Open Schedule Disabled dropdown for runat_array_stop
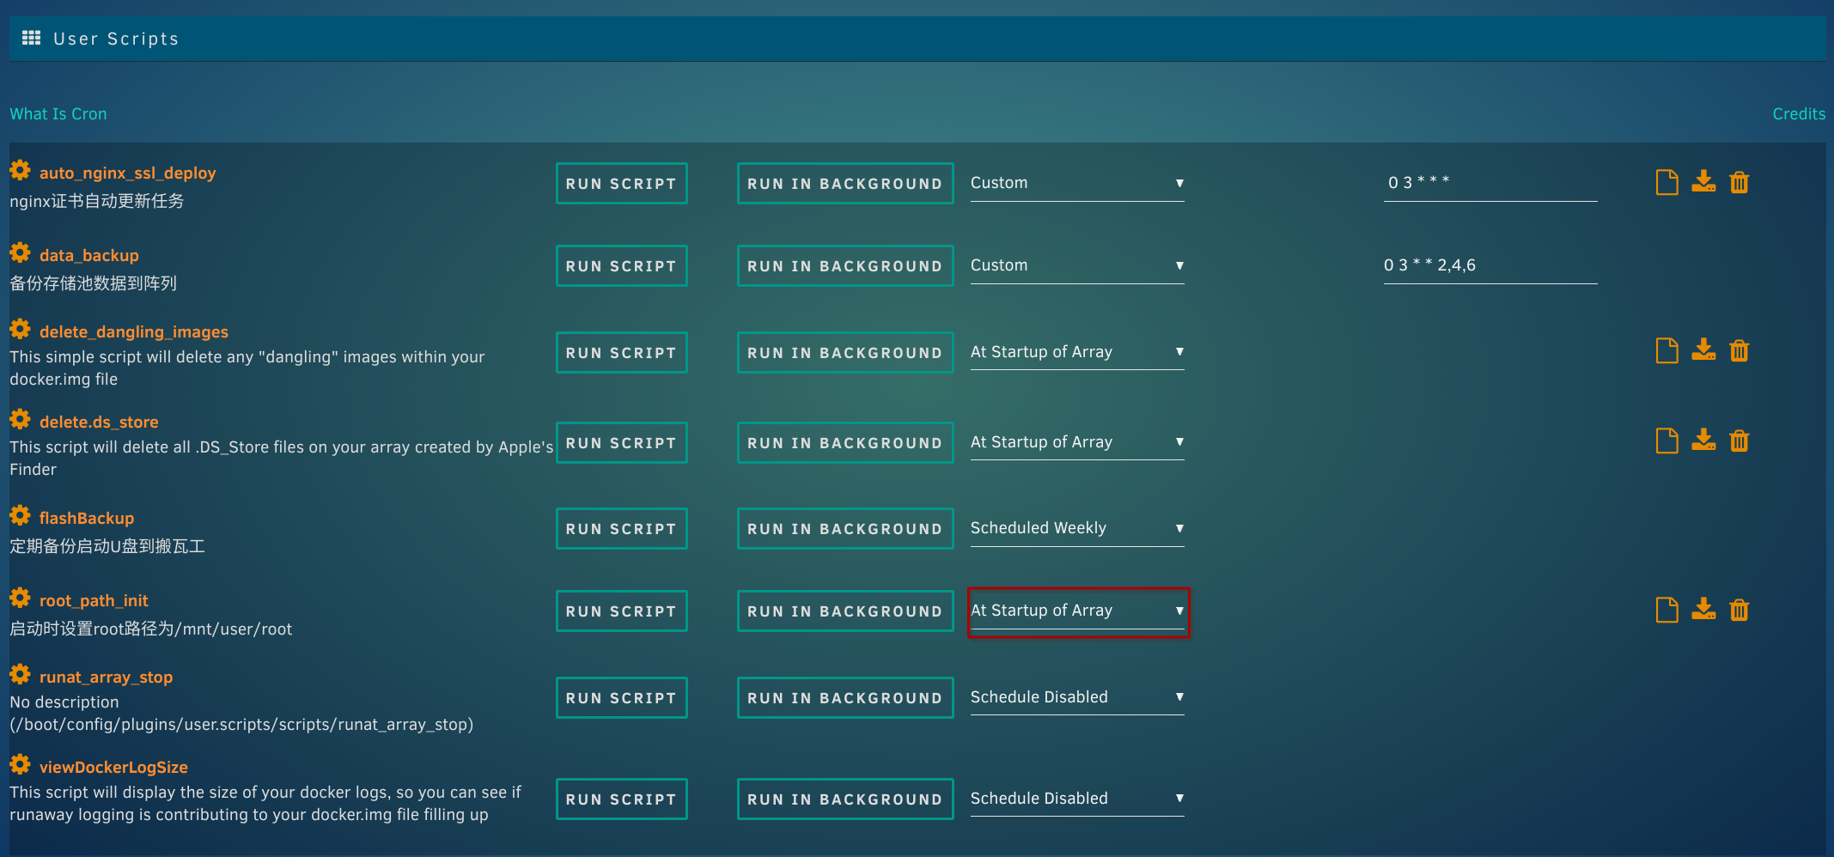Screen dimensions: 1834x857 (1076, 698)
